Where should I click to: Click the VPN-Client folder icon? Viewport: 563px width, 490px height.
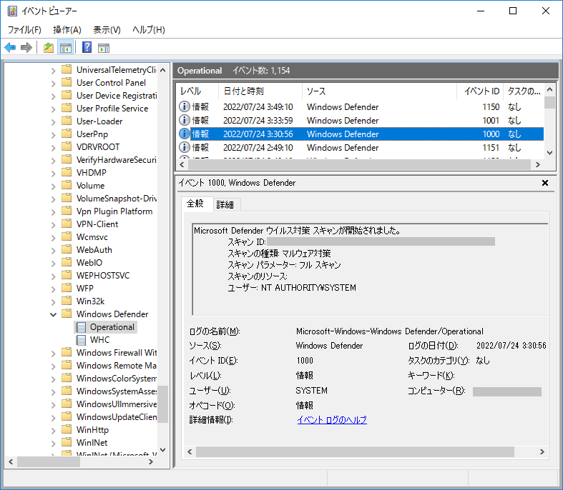click(x=67, y=224)
